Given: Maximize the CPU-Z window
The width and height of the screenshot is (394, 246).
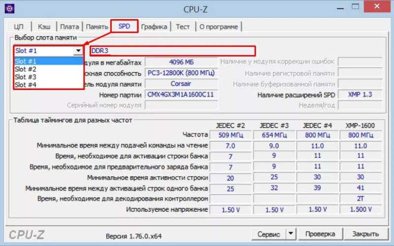Looking at the screenshot, I should 355,7.
